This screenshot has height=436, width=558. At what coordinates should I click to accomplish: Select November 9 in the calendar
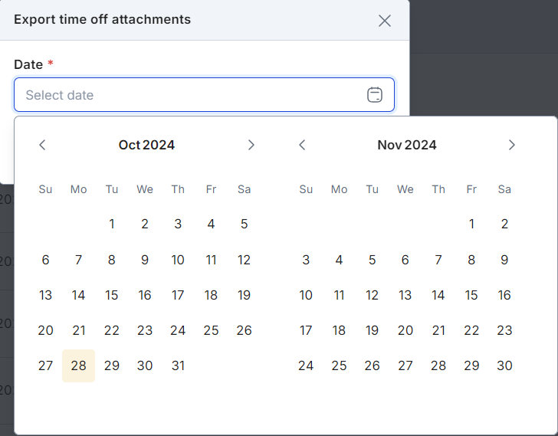504,260
